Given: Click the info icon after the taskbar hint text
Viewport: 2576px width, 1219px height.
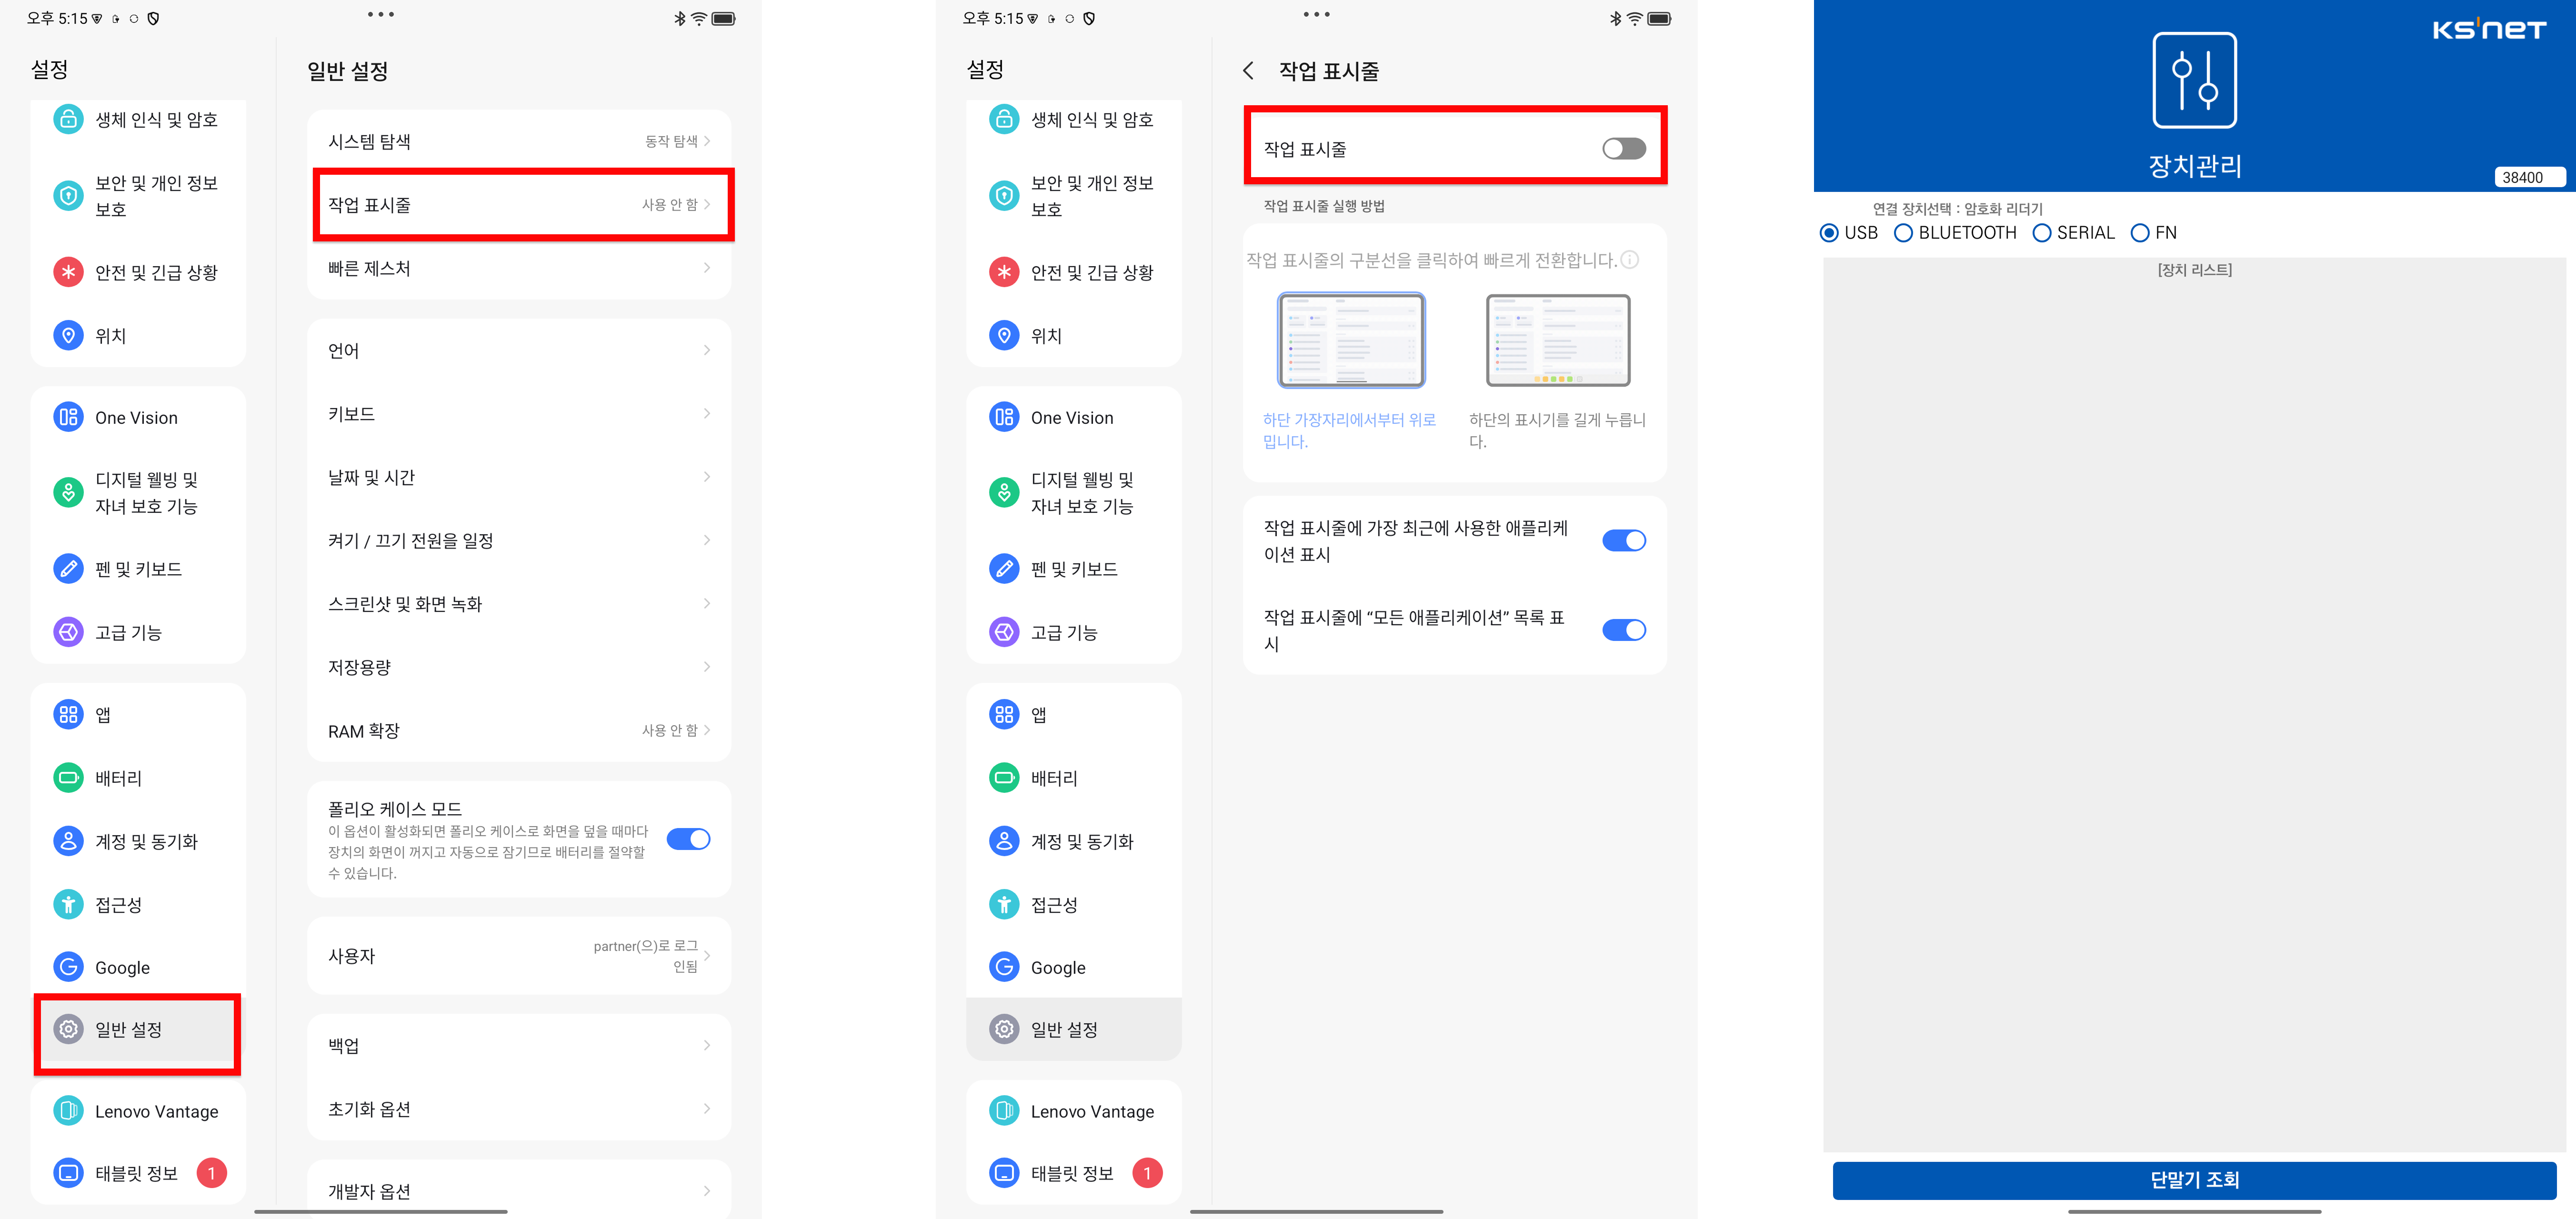Looking at the screenshot, I should pos(1630,260).
